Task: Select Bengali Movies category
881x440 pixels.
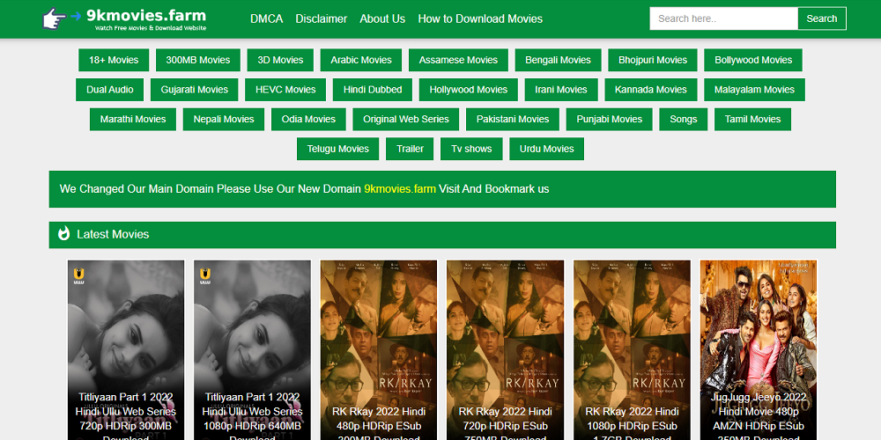Action: (558, 60)
